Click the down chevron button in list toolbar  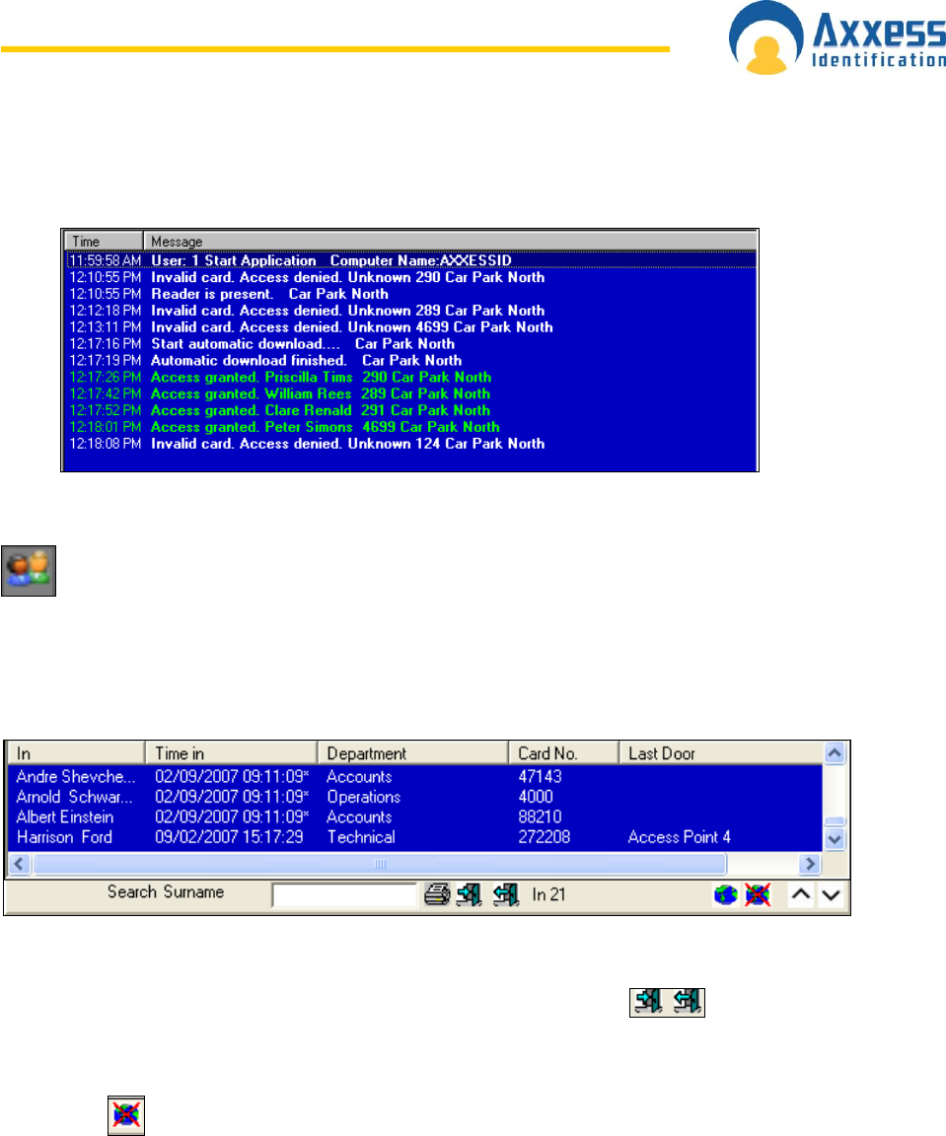pos(831,894)
